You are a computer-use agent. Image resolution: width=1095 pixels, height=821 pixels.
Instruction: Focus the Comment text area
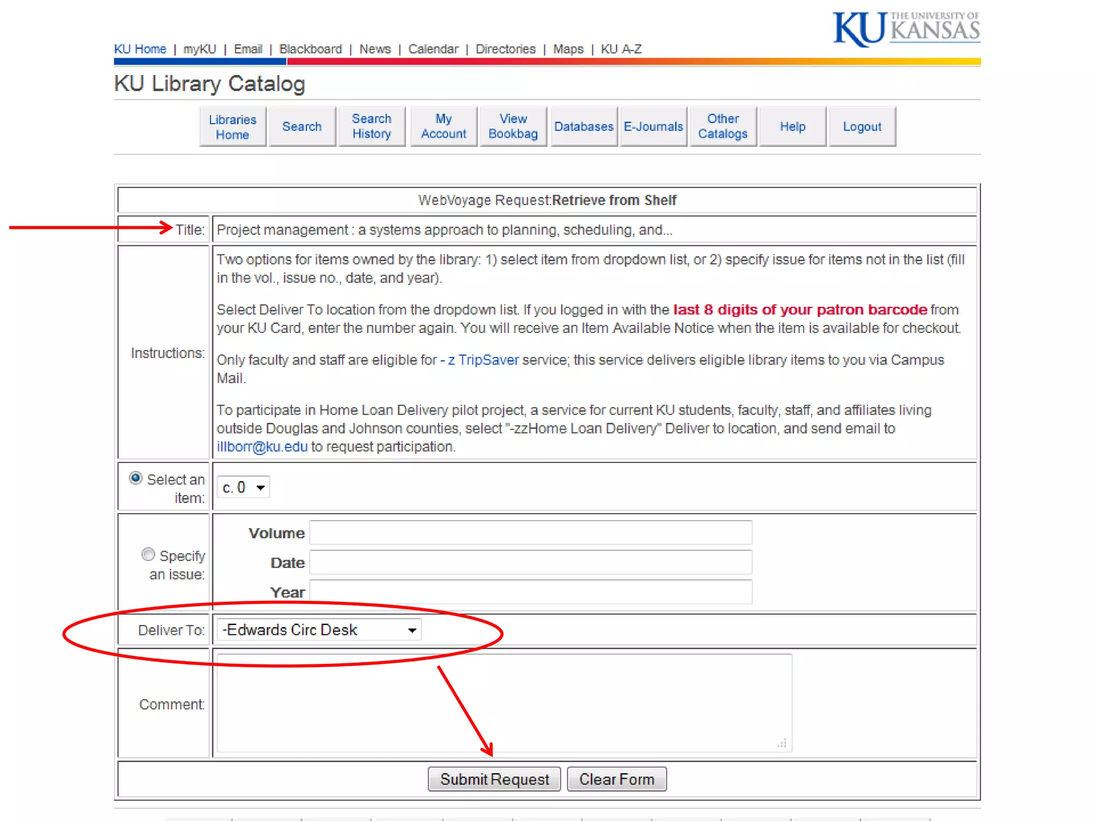tap(504, 703)
